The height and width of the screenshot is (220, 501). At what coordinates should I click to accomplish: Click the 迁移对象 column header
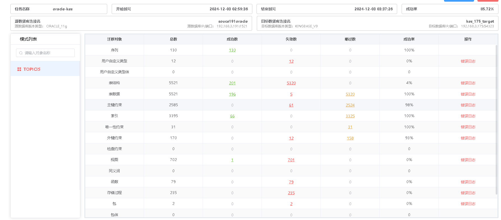click(114, 39)
